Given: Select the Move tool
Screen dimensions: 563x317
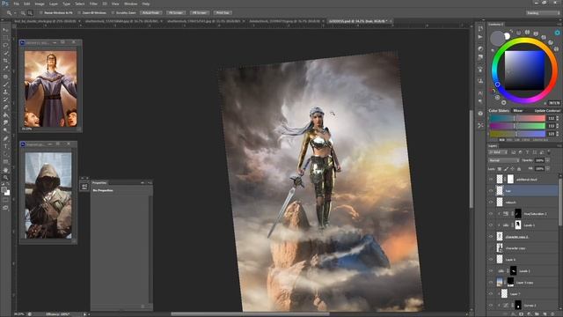Looking at the screenshot, I should 5,29.
